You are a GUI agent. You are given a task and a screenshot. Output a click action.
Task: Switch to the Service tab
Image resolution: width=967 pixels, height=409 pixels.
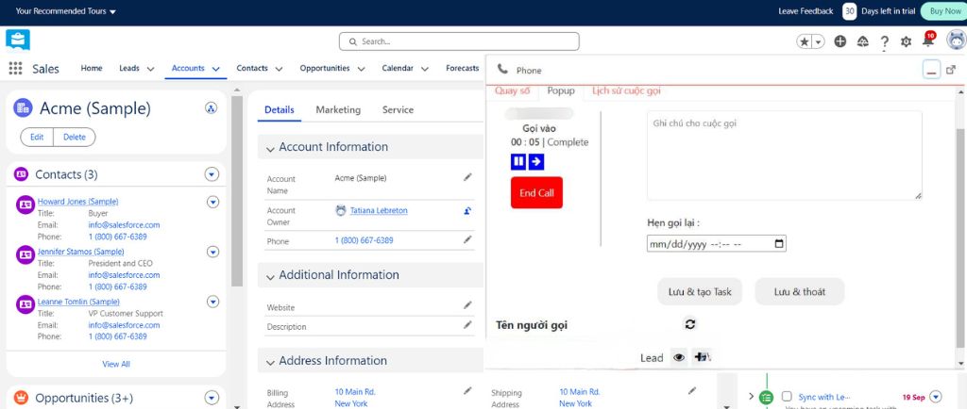pos(398,109)
